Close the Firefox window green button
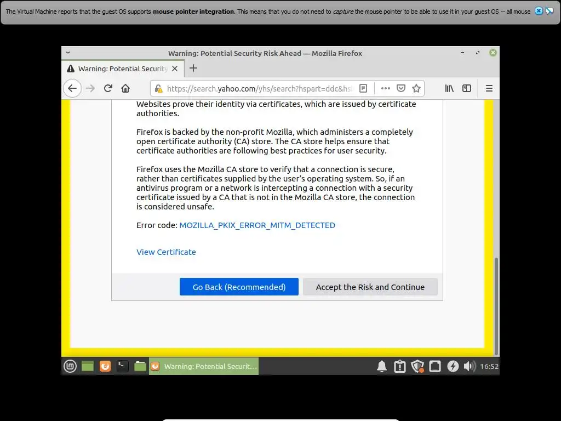Screen dimensions: 561x421 (x=493, y=53)
